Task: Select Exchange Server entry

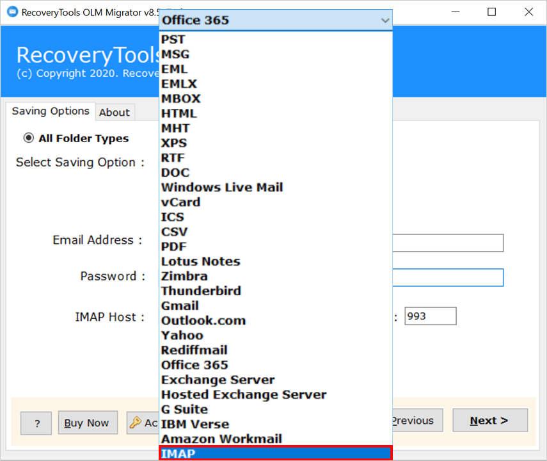Action: click(x=276, y=380)
